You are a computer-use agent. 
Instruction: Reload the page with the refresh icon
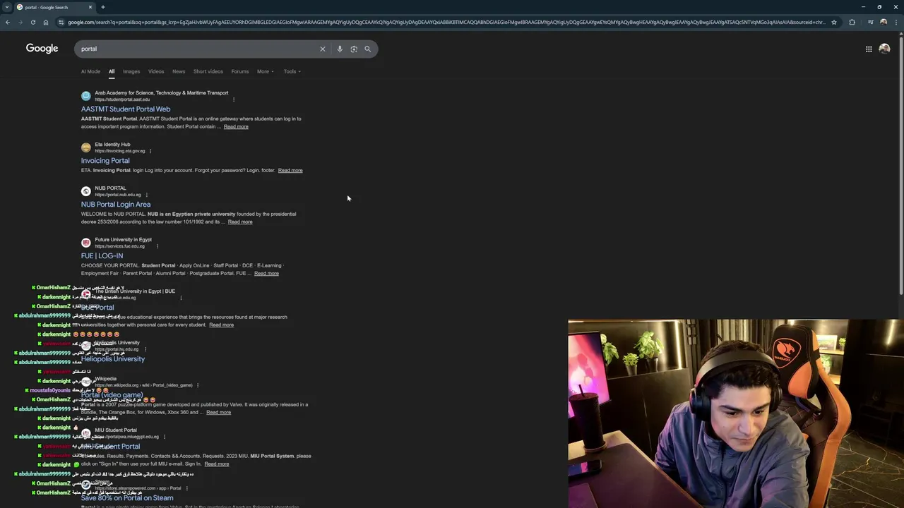point(32,22)
